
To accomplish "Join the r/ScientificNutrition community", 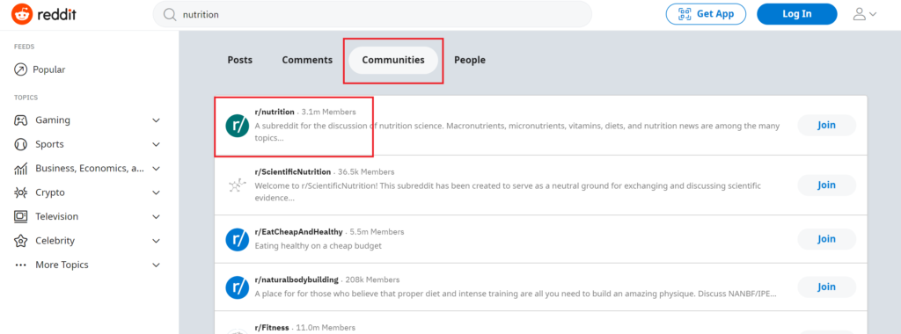I will point(826,185).
